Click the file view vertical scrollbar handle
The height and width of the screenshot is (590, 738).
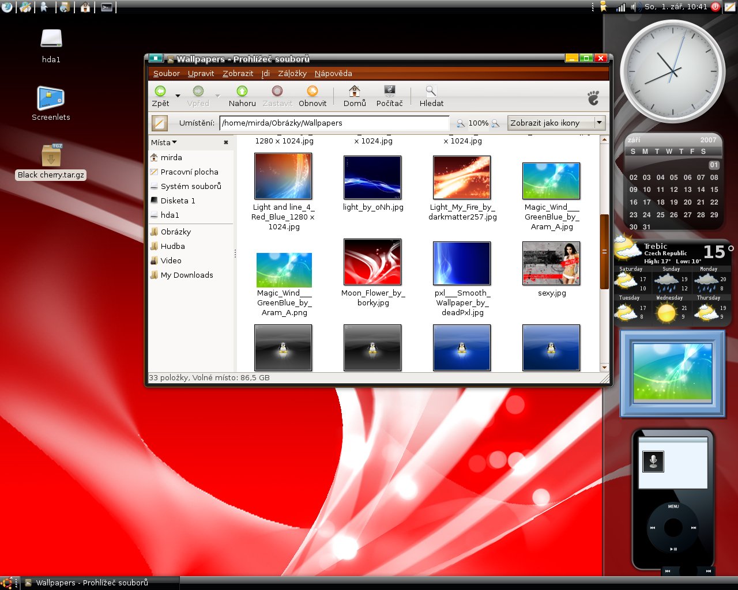(x=604, y=252)
